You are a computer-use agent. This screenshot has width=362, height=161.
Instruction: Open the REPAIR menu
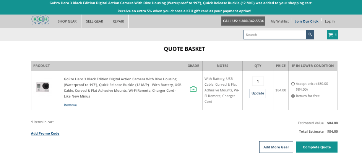pyautogui.click(x=118, y=21)
